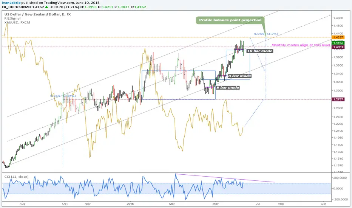Select the US Dollar / New Zealand Dollar title
This screenshot has height=208, width=352.
coord(37,14)
